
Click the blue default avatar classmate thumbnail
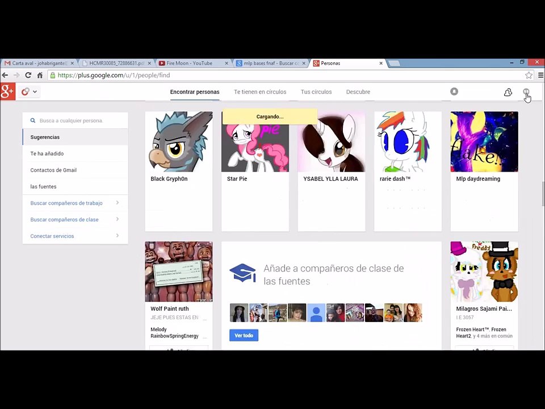point(316,312)
